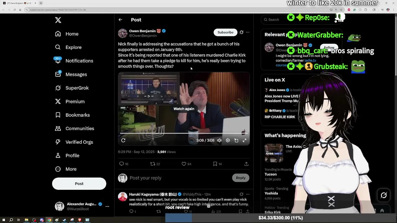Like the post with 94 likes

click(x=186, y=164)
